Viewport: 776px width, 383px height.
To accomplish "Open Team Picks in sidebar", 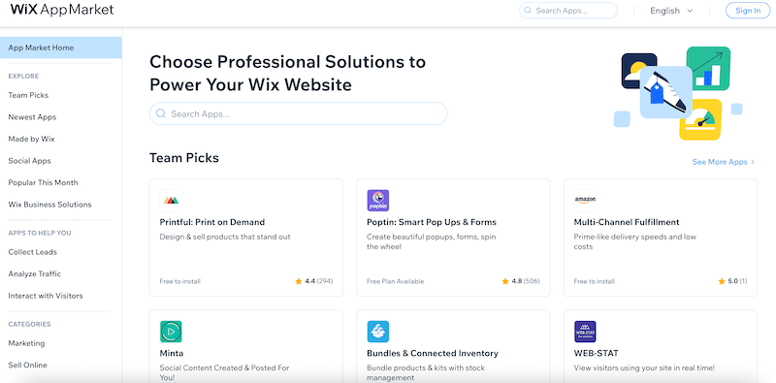I will [28, 95].
